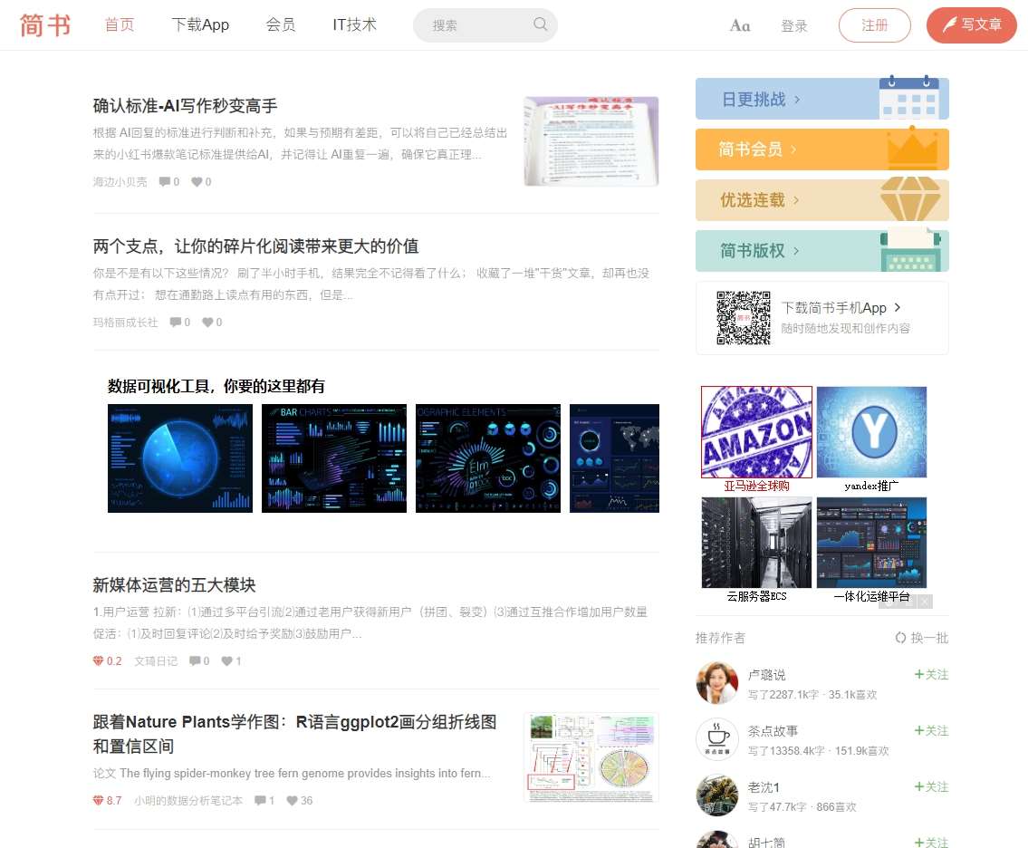The image size is (1028, 848).
Task: Click the search magnifier icon
Action: (540, 24)
